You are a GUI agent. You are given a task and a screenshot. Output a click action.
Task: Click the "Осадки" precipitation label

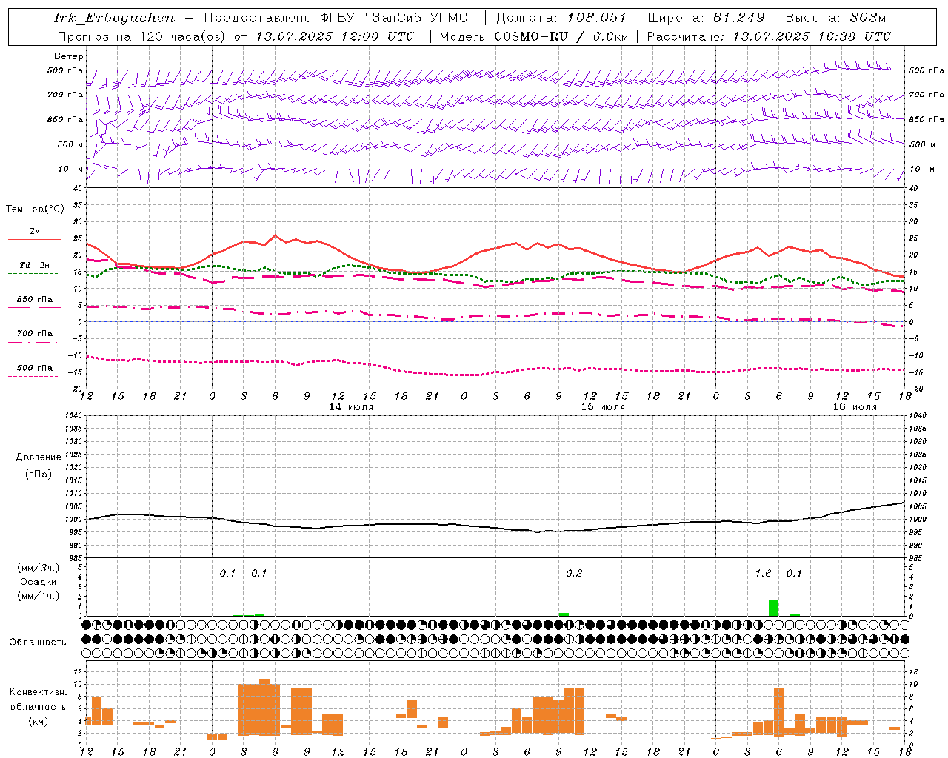(x=38, y=582)
